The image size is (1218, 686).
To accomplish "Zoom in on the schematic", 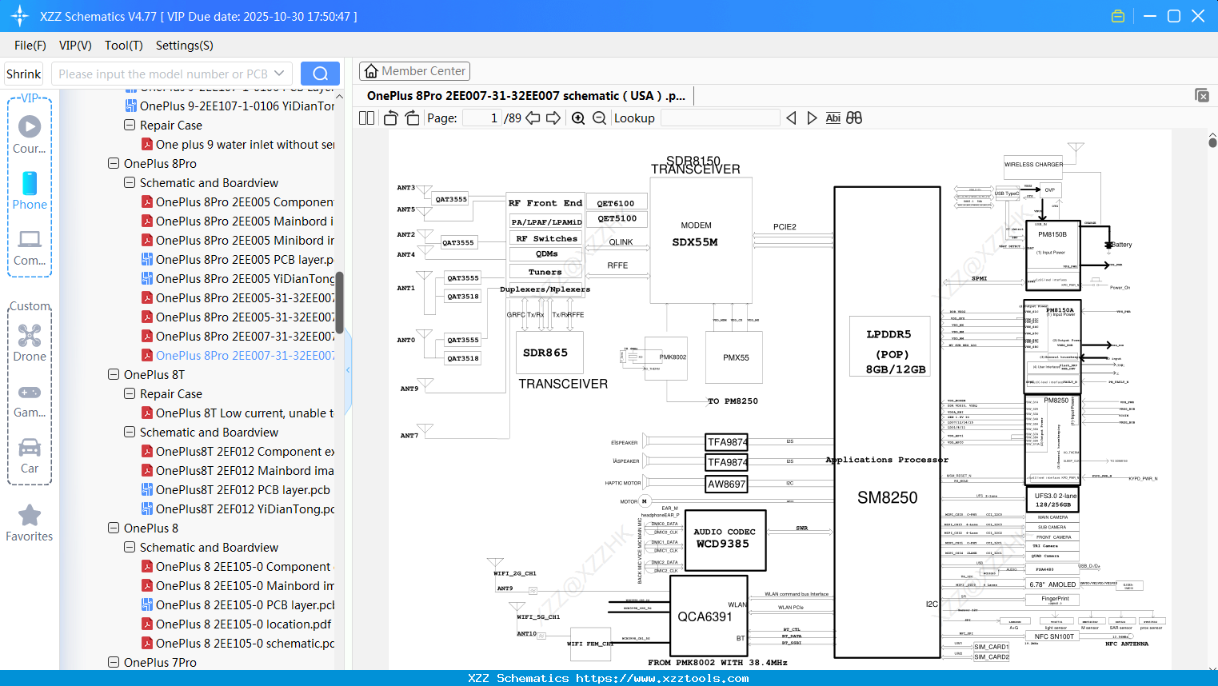I will point(578,118).
